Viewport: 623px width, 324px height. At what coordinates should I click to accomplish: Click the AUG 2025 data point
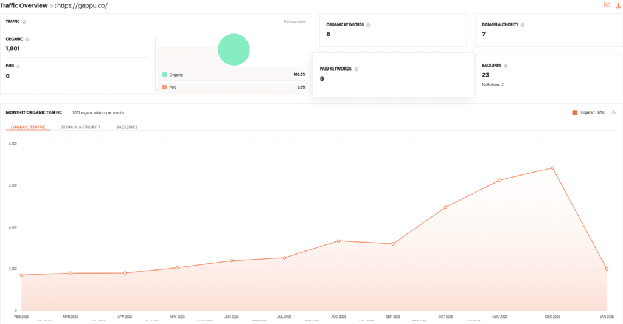click(x=338, y=241)
